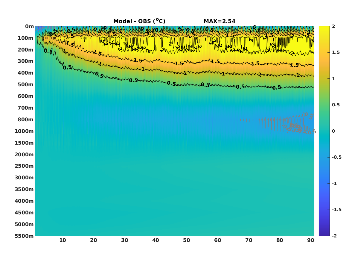349x262 pixels.
Task: Click the '0.5' contour label near x=45
Action: coord(171,84)
